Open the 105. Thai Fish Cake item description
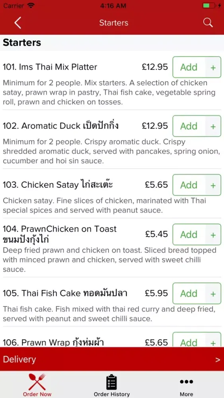Viewport: 224px width, 398px height. click(109, 314)
